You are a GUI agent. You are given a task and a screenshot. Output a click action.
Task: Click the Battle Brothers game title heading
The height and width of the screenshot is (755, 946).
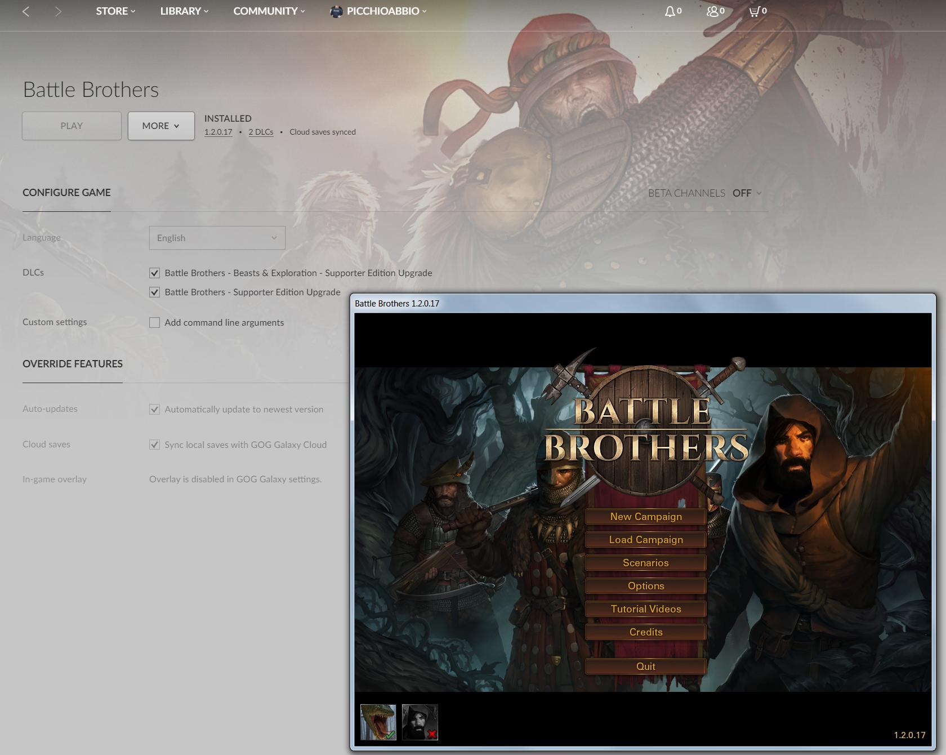pyautogui.click(x=91, y=90)
